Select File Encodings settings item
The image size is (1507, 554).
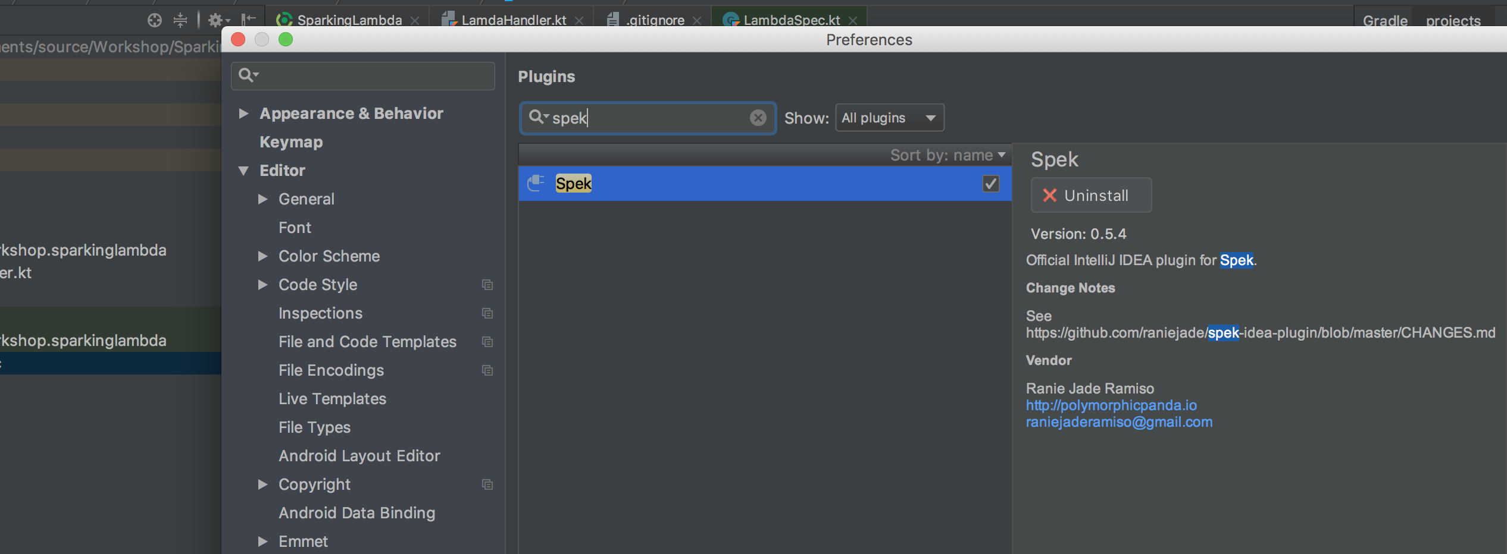(331, 370)
